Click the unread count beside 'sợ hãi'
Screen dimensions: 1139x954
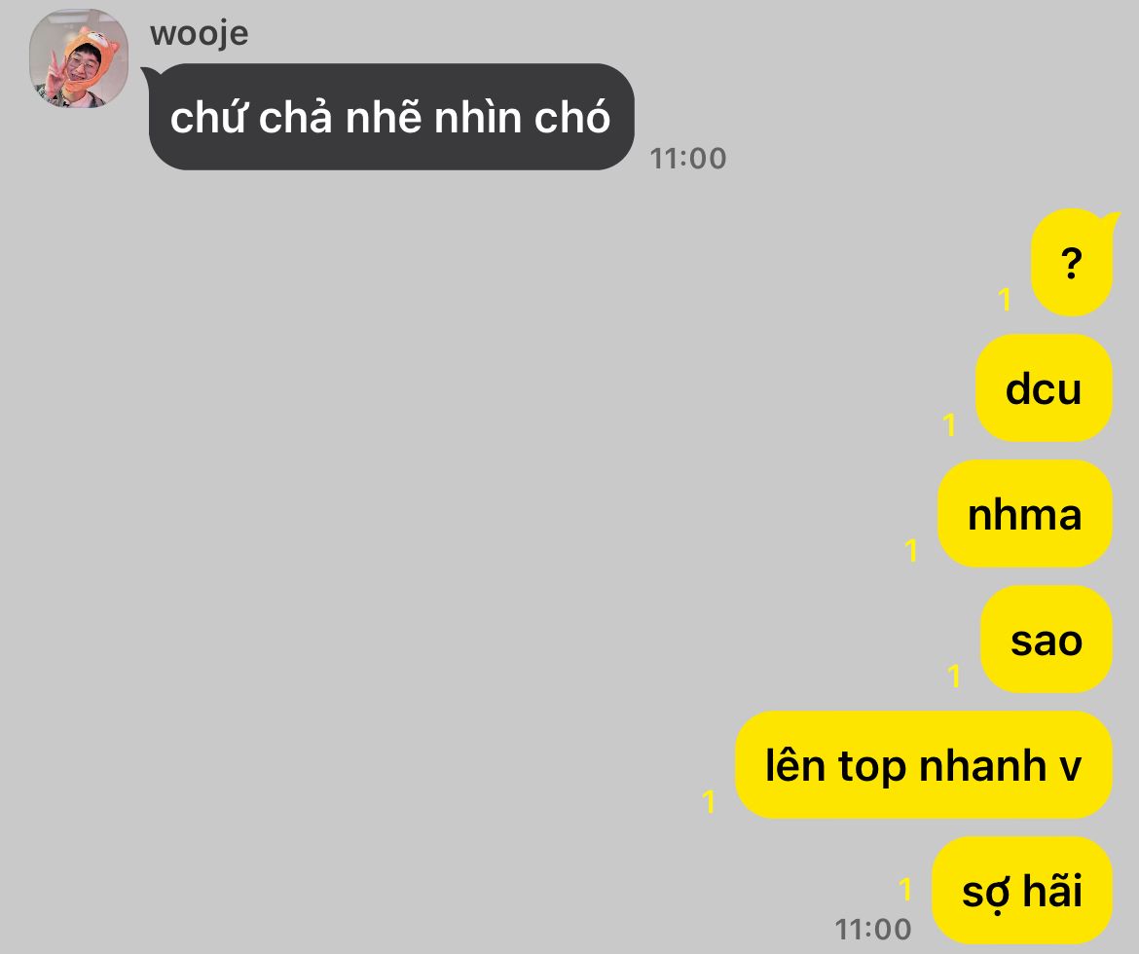(904, 890)
